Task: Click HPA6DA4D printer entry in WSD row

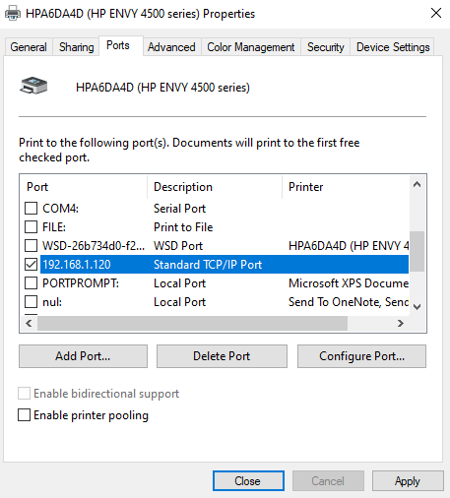Action: [349, 246]
